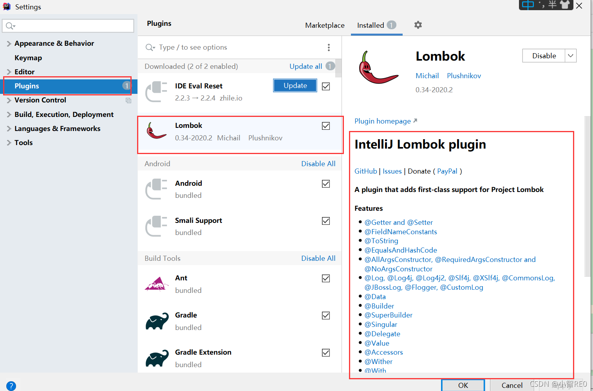The height and width of the screenshot is (391, 593).
Task: Open the @EqualsAndHashCode feature link
Action: point(401,250)
